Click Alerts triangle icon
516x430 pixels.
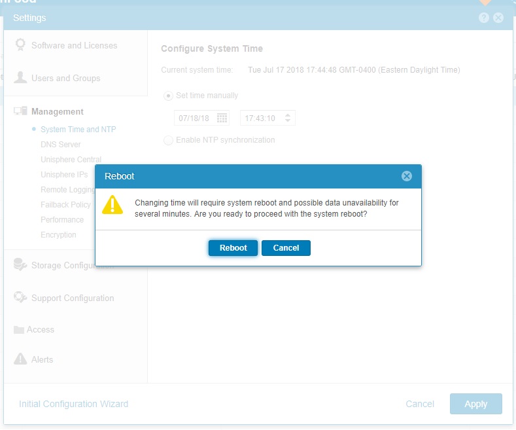[20, 359]
